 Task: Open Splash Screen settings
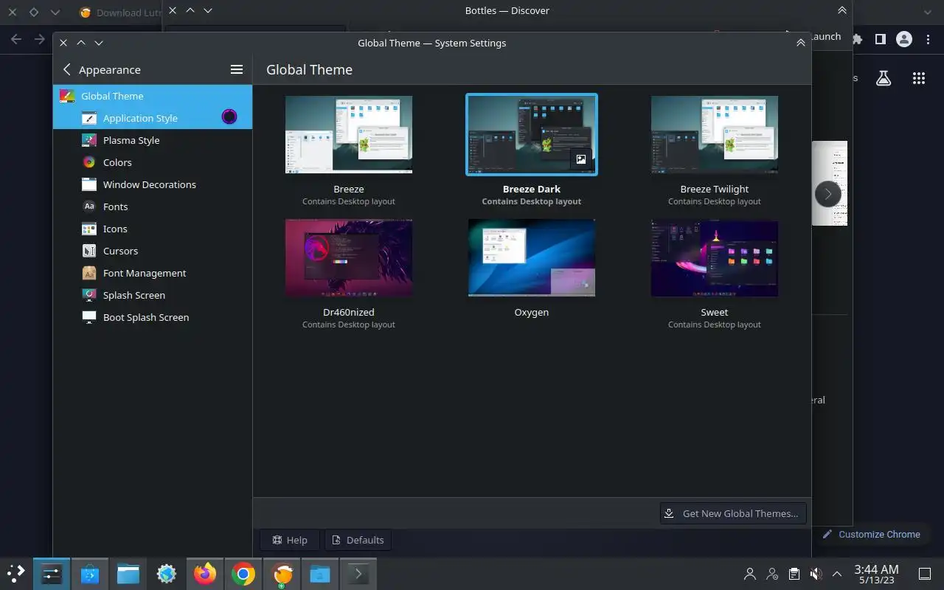153,295
